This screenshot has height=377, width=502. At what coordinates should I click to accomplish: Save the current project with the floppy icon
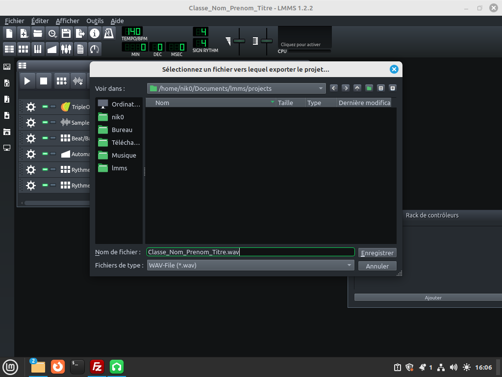point(66,33)
